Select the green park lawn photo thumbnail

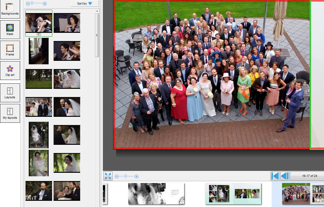(39, 79)
